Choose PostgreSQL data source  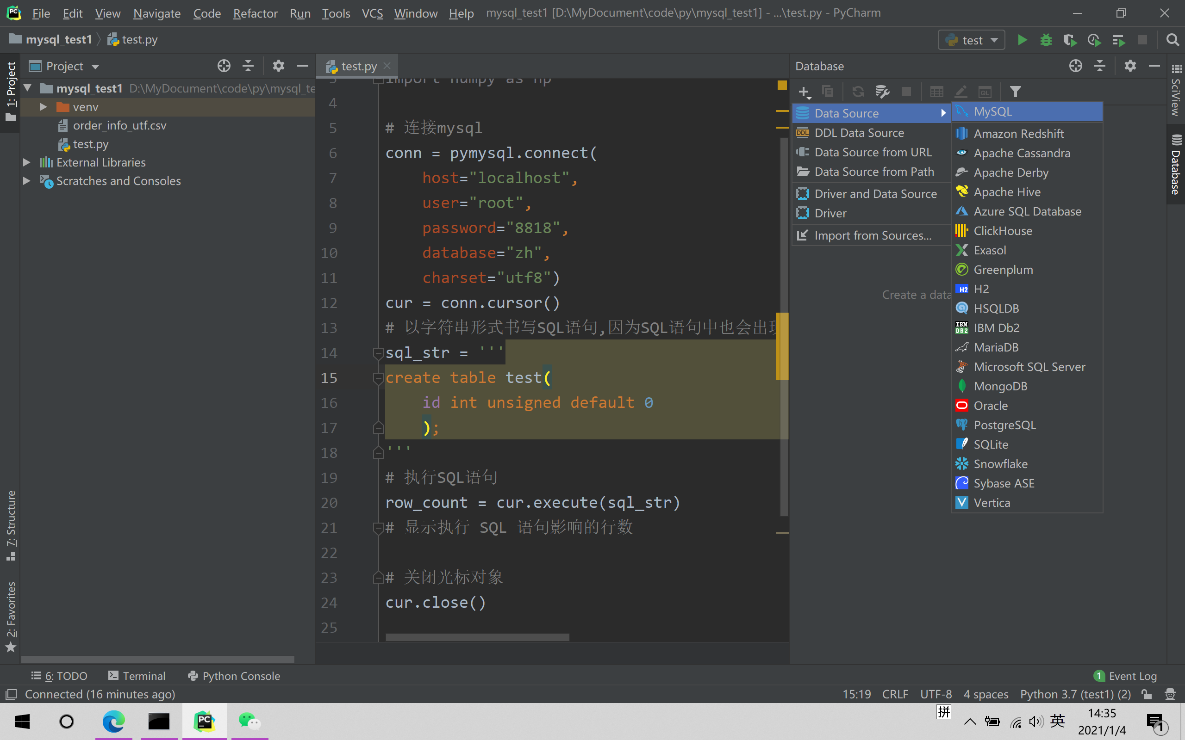1026,425
